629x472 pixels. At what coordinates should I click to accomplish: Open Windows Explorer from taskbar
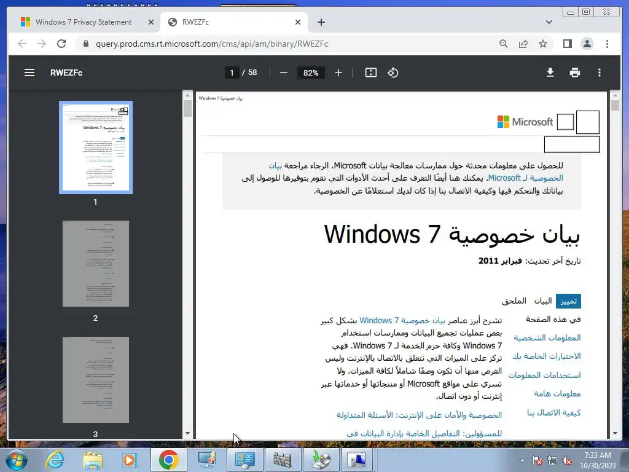(93, 460)
